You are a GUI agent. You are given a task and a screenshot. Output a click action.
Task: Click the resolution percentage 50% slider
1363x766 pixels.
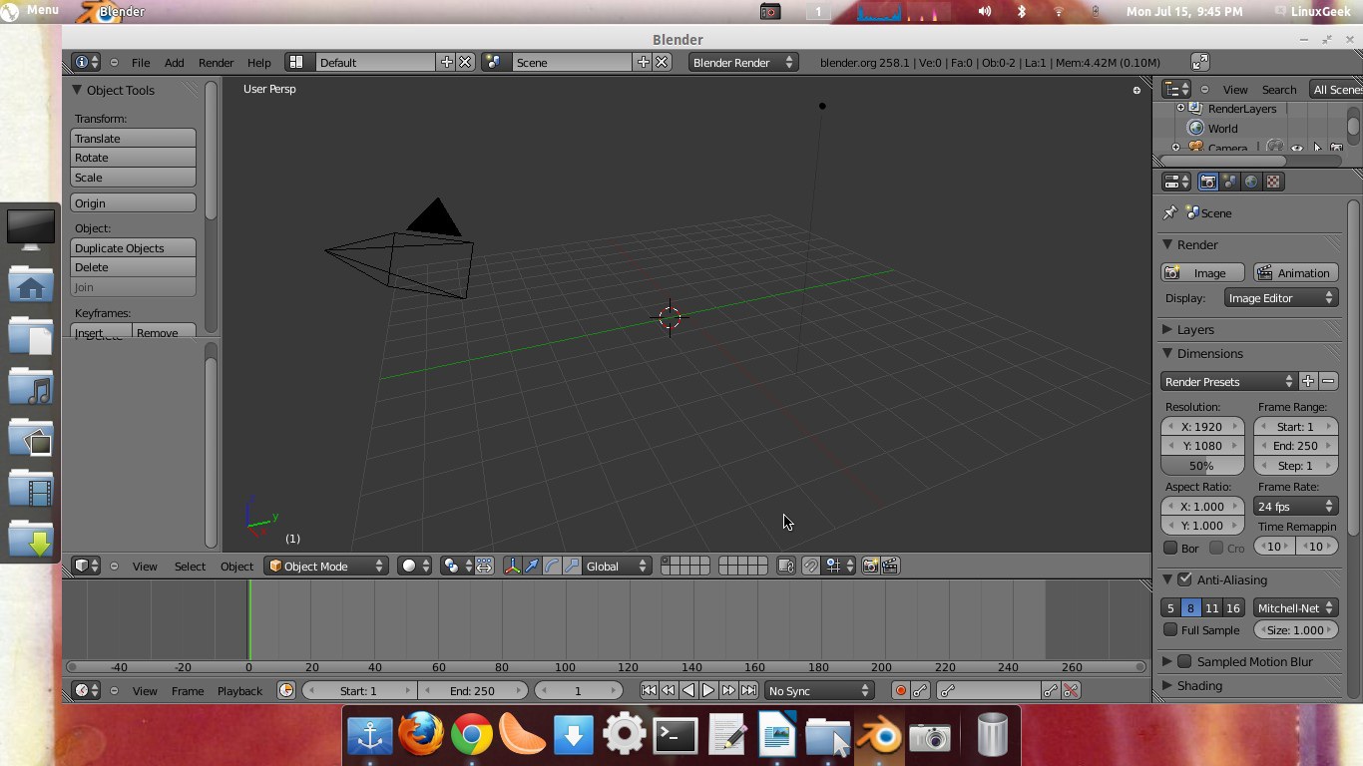point(1202,466)
